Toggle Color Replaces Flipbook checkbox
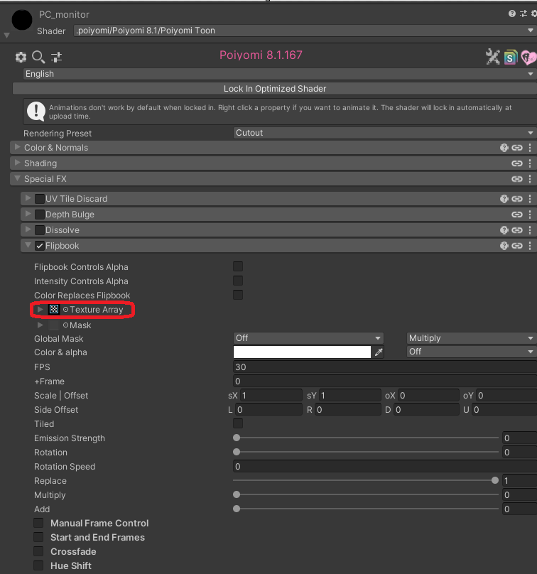Viewport: 537px width, 574px height. pyautogui.click(x=238, y=295)
